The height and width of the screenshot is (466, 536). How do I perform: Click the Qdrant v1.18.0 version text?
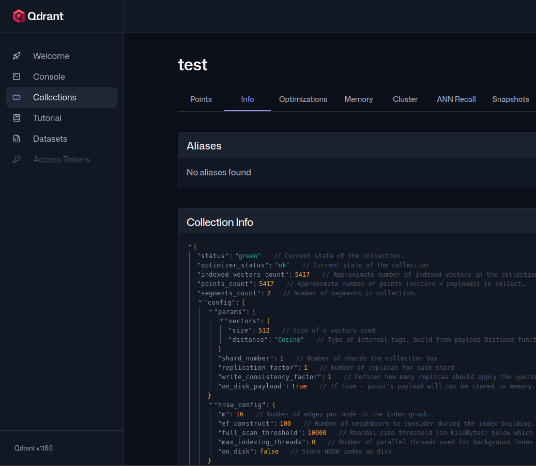pyautogui.click(x=34, y=448)
